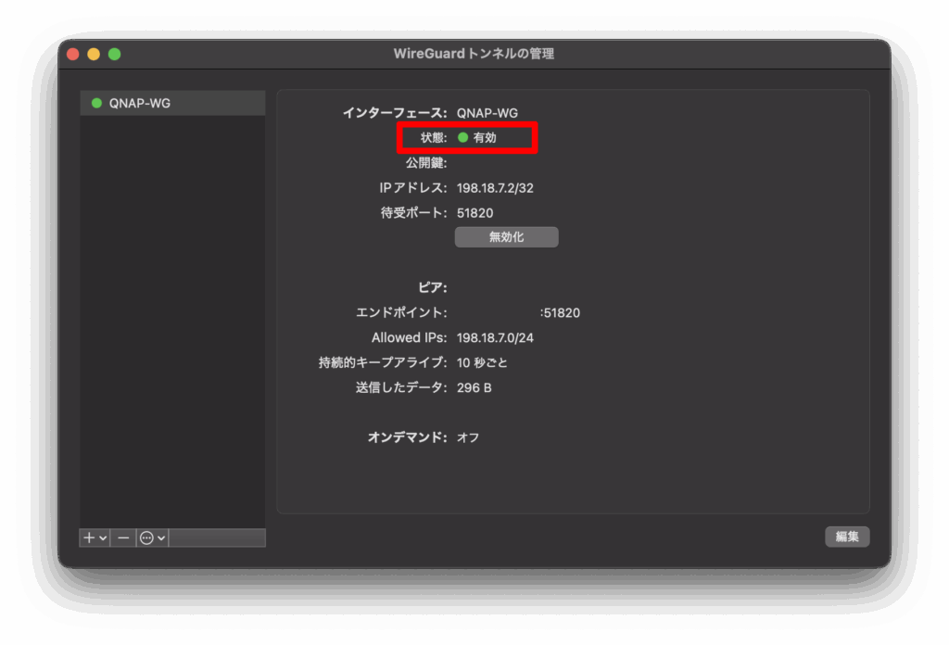Open the plus add-tunnel dropdown

tap(95, 537)
